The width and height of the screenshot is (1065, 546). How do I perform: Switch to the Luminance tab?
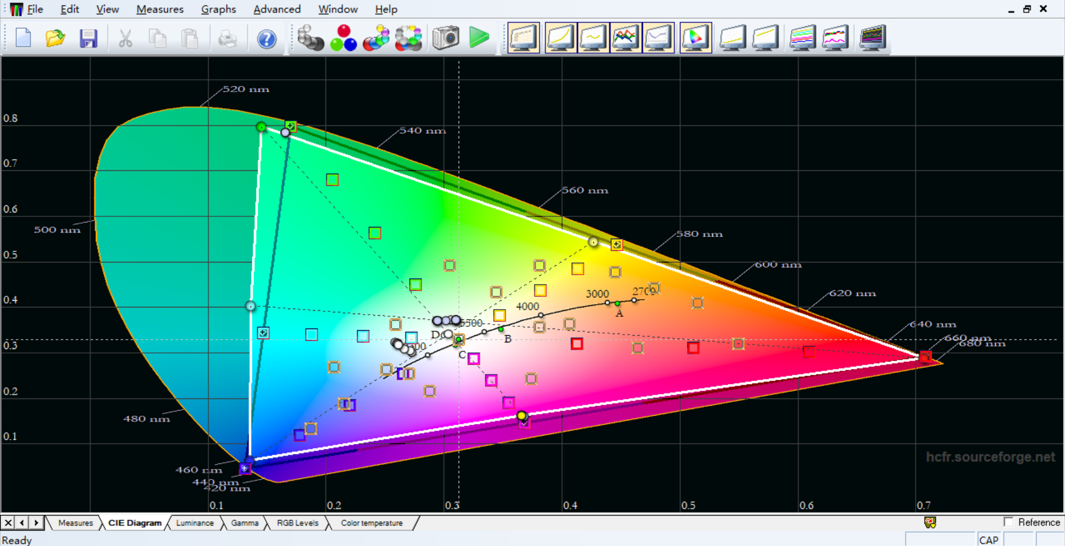click(x=195, y=523)
